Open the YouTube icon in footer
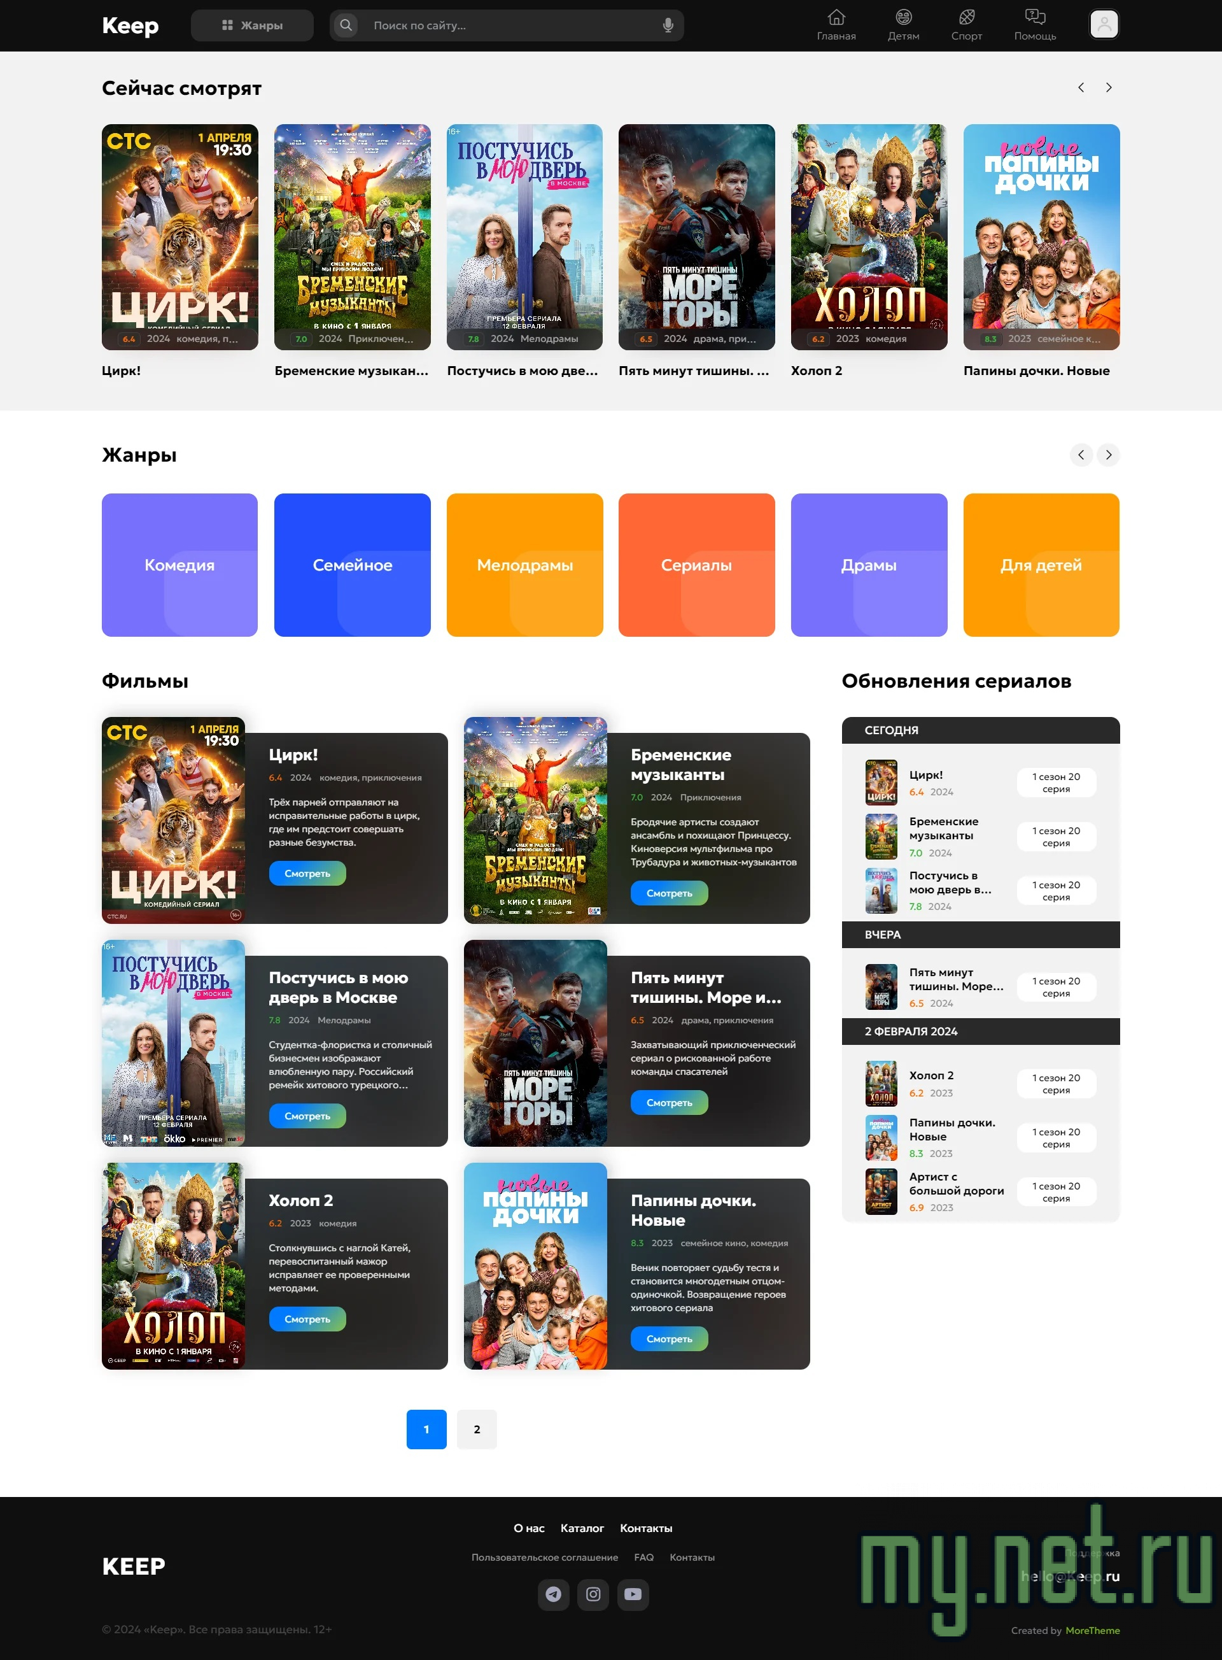 [633, 1593]
